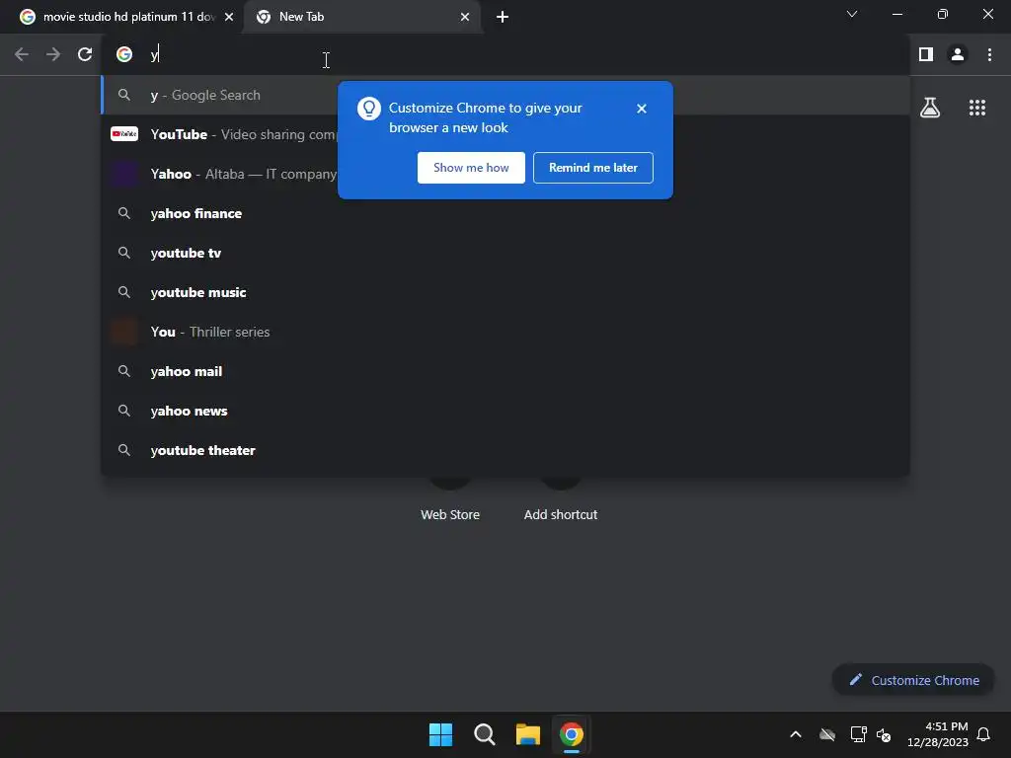The width and height of the screenshot is (1011, 758).
Task: Click the Google icon in the address bar
Action: [x=124, y=55]
